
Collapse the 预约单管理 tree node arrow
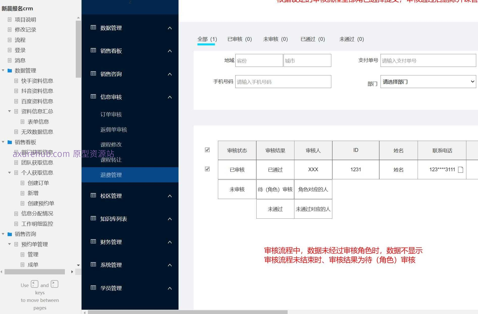click(x=9, y=244)
